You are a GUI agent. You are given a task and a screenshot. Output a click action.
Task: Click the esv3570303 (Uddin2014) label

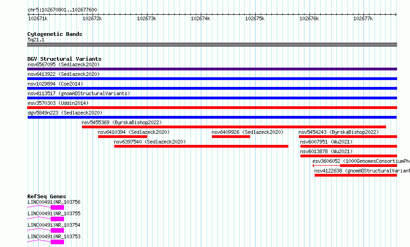click(58, 103)
